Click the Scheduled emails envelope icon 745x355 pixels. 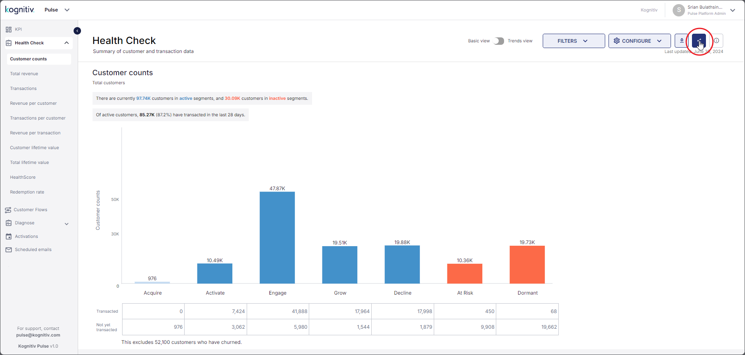[9, 250]
